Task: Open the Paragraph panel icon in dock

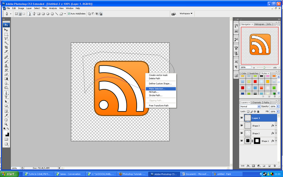Action: [236, 67]
